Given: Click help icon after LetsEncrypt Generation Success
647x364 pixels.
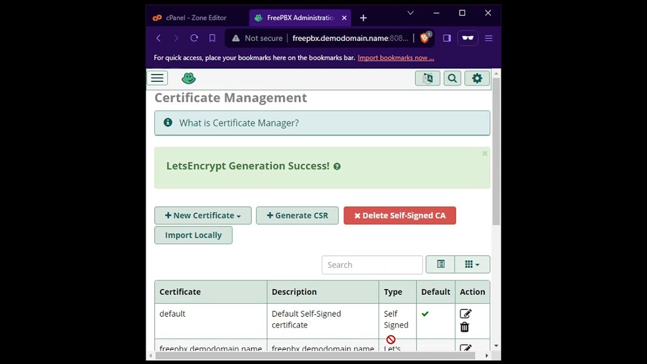Looking at the screenshot, I should (337, 166).
